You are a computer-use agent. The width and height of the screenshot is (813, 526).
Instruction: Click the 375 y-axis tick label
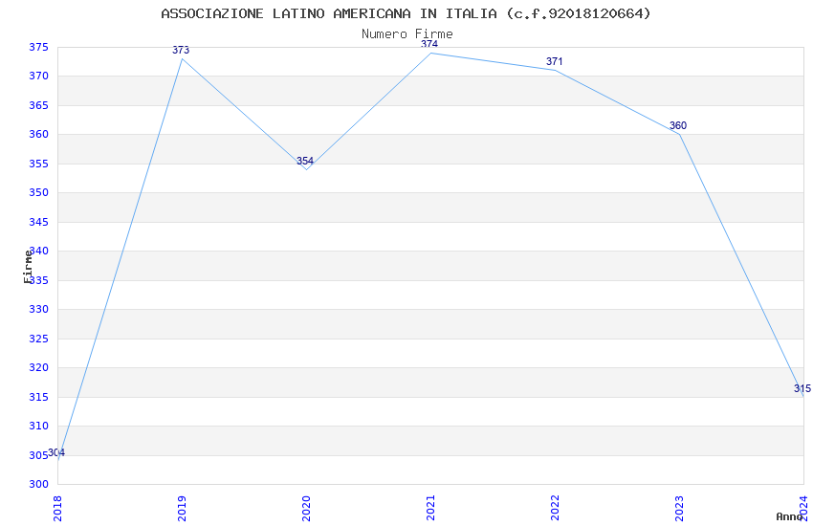[x=38, y=48]
